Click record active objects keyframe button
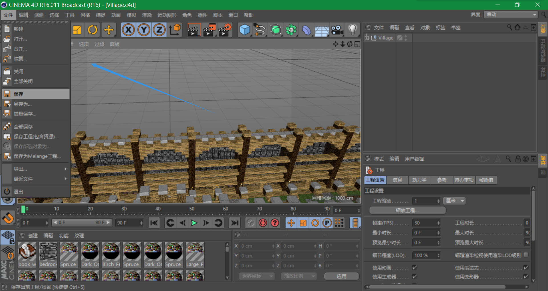Viewport: 548px width, 291px height. (251, 223)
